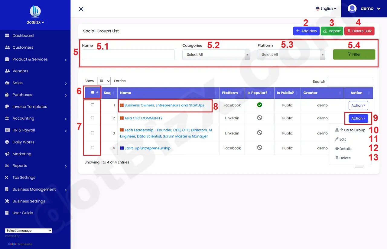The image size is (387, 249).
Task: Click the demo user avatar icon
Action: click(352, 8)
